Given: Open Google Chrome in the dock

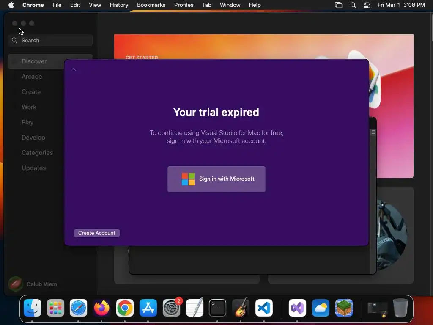Looking at the screenshot, I should tap(125, 308).
